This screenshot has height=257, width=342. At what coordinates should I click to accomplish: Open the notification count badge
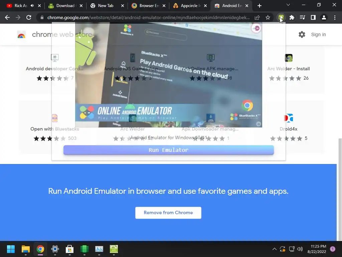click(x=332, y=249)
